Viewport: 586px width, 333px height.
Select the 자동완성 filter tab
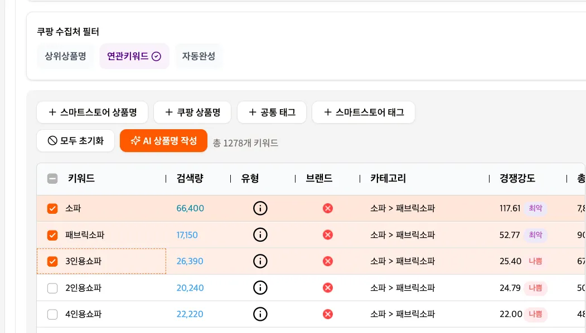198,56
